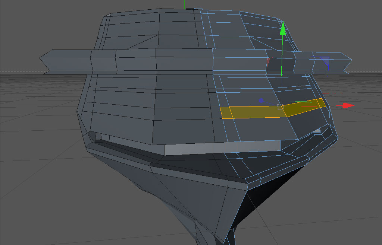Select small light-gray polygon in right hull slot
The width and height of the screenshot is (382, 245).
(x=316, y=131)
